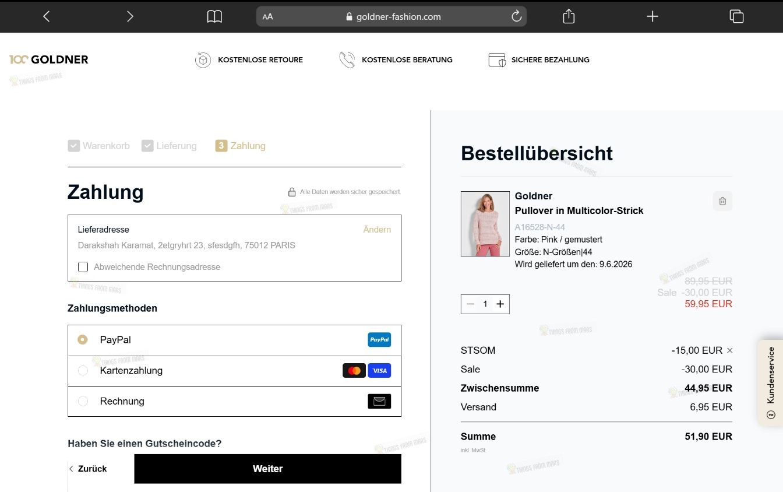Go forward with the browser forward arrow
Image resolution: width=783 pixels, height=492 pixels.
[130, 16]
